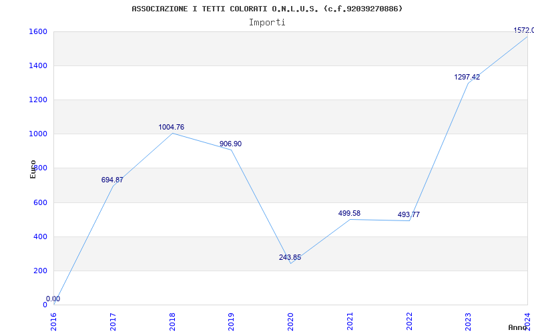Select the data label 493.77
The image size is (534, 334).
click(409, 214)
